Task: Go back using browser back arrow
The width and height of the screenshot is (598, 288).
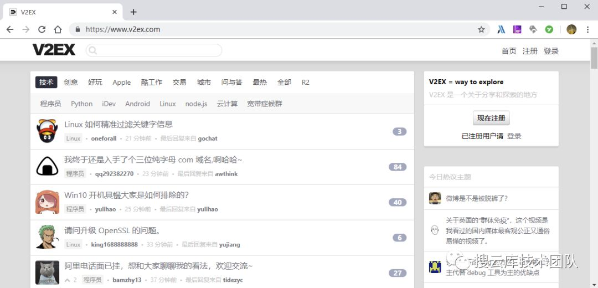Action: click(x=10, y=29)
